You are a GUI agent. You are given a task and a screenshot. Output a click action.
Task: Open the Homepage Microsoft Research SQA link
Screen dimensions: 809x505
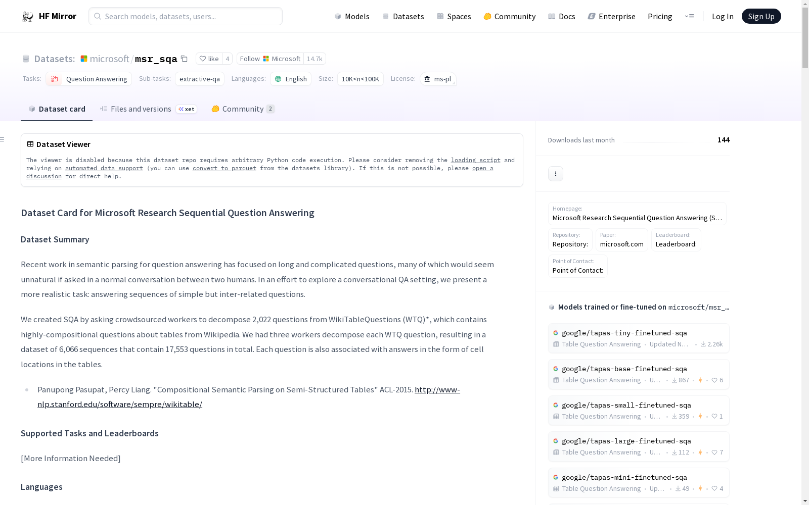637,214
